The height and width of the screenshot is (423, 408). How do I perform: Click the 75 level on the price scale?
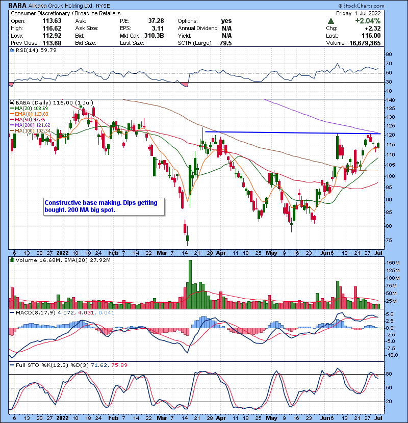click(389, 240)
